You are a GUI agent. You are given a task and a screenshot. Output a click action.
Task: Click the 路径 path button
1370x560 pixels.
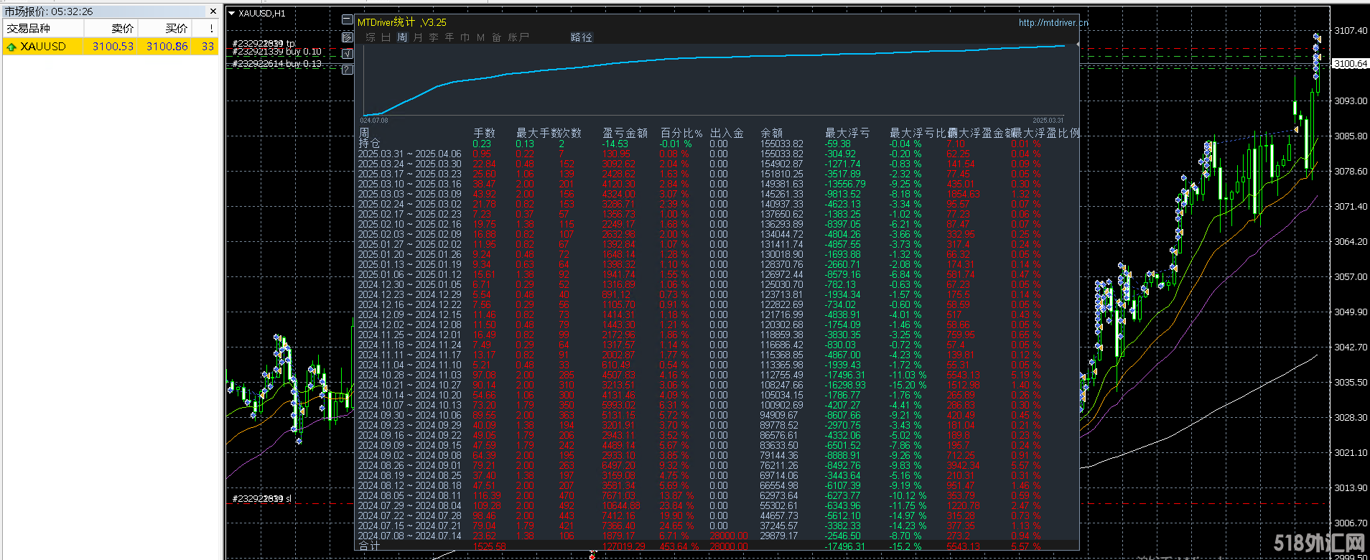(582, 37)
